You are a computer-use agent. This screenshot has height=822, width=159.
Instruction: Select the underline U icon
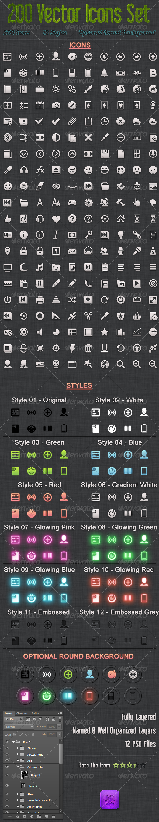105,348
